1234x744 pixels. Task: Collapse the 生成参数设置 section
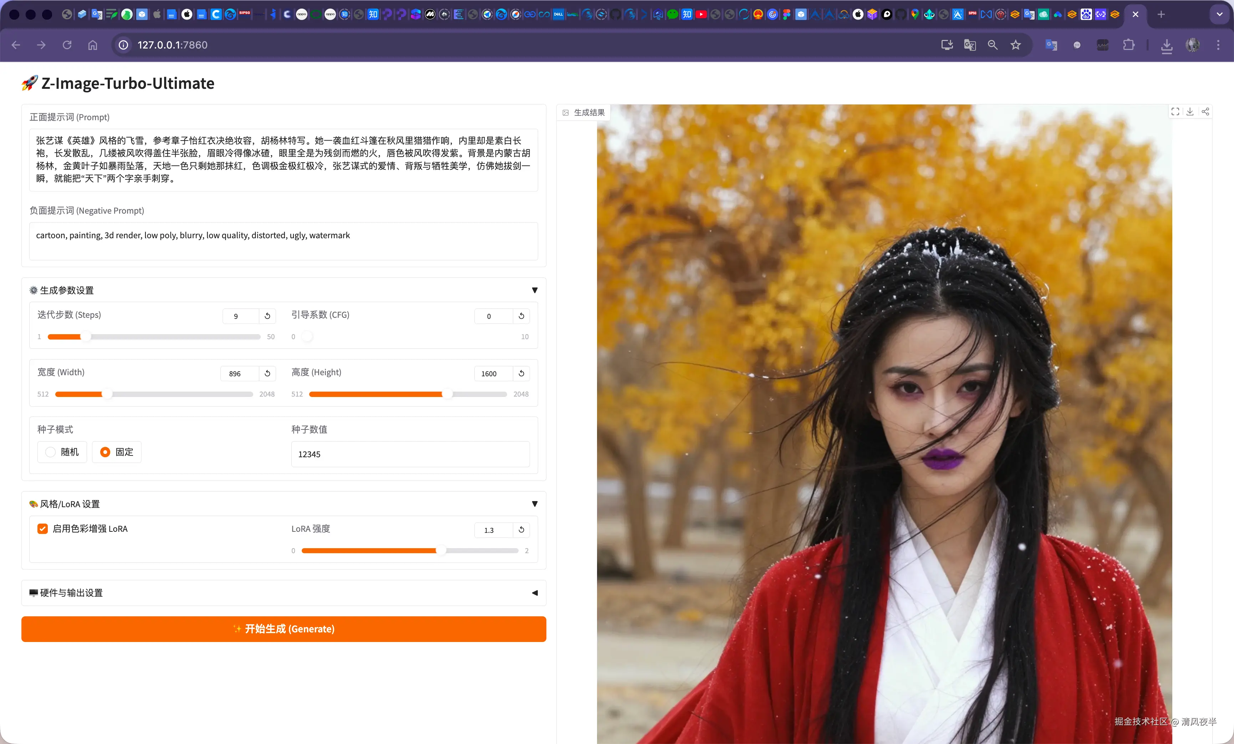534,290
